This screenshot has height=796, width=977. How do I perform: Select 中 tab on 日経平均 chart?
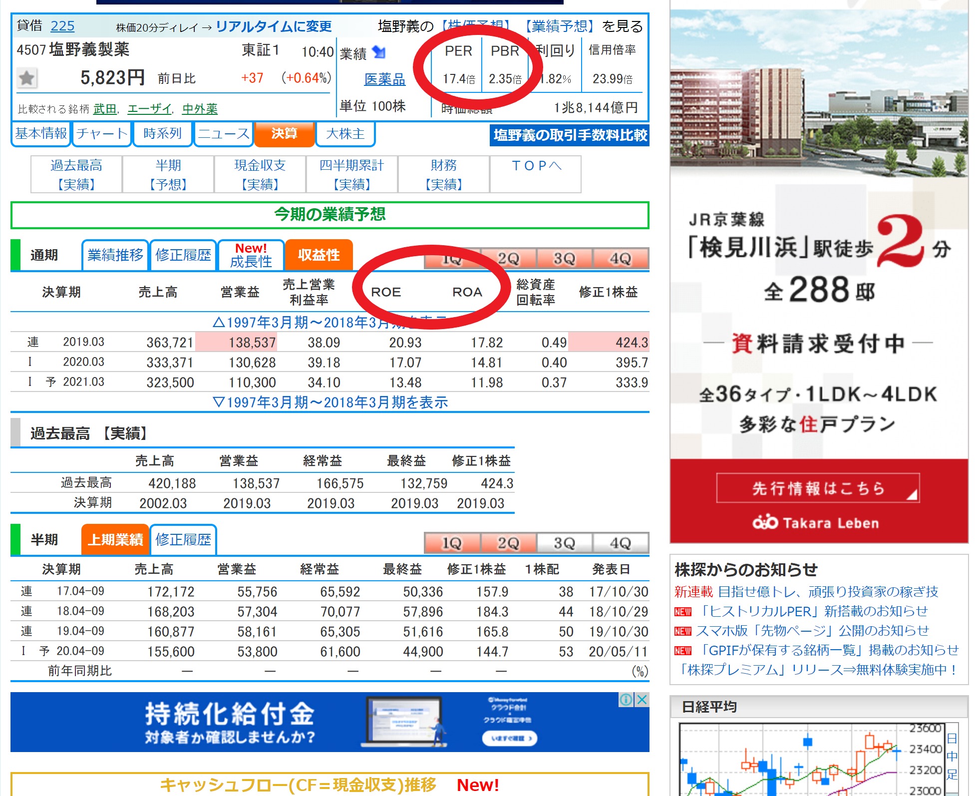[952, 757]
